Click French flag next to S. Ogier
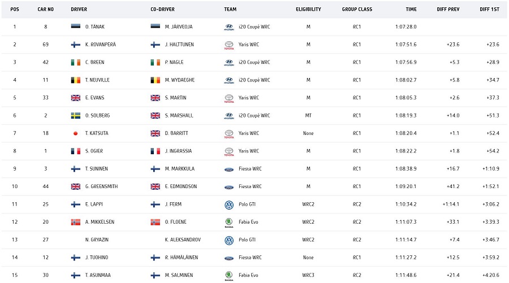 point(76,151)
